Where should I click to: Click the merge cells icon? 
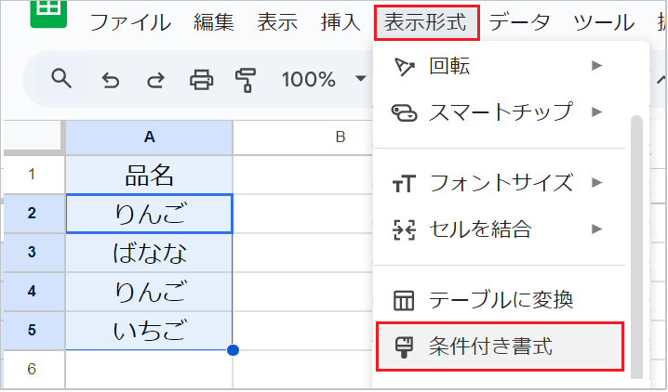pyautogui.click(x=404, y=229)
